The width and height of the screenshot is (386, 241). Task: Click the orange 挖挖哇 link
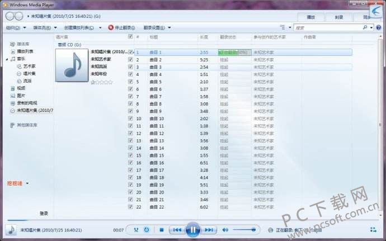[15, 183]
